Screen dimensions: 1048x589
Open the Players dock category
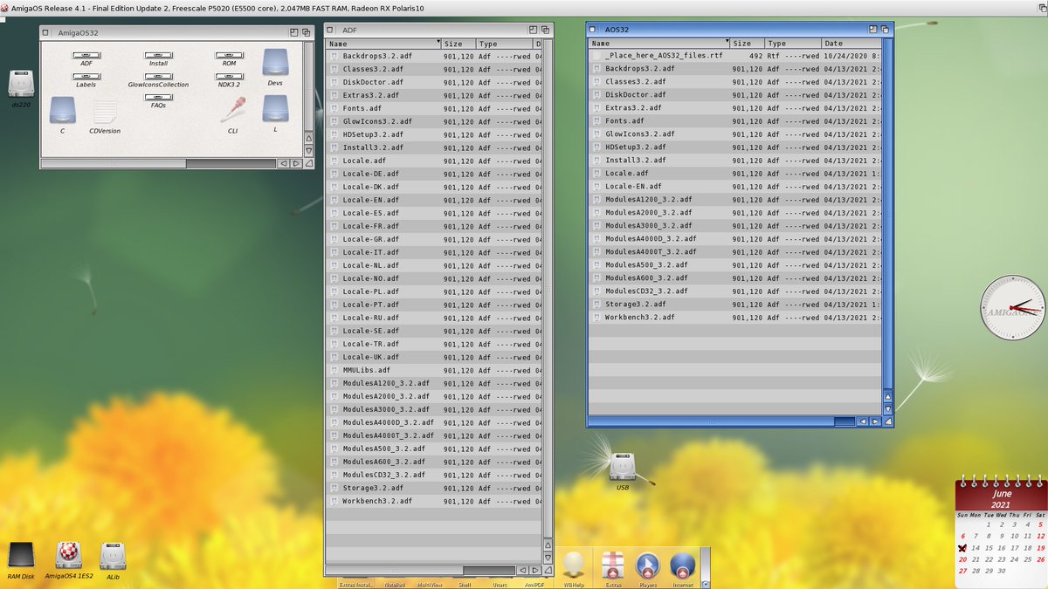click(x=647, y=565)
